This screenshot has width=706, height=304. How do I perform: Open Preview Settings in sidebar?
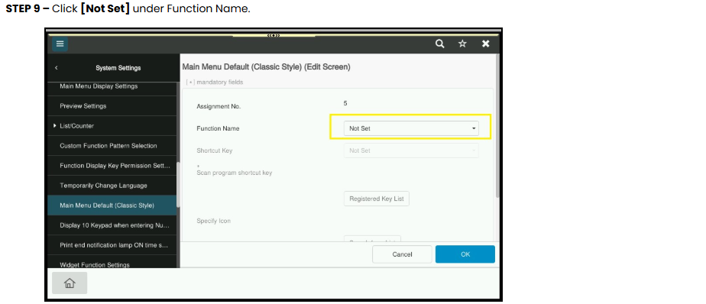(x=112, y=106)
